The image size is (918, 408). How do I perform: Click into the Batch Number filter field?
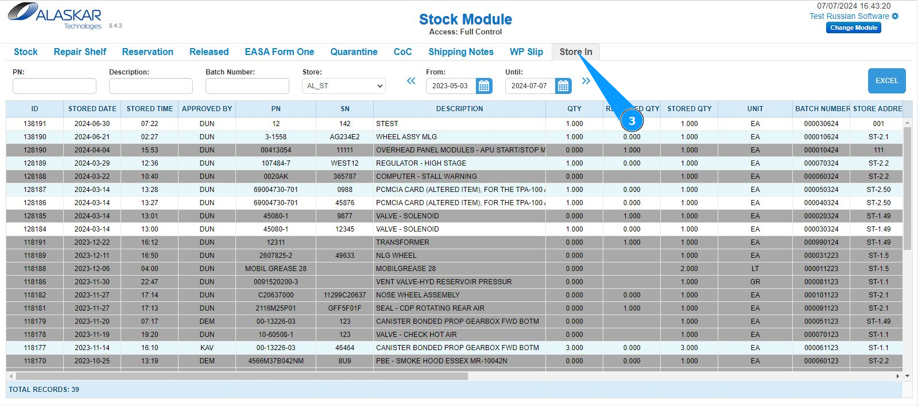click(x=247, y=86)
